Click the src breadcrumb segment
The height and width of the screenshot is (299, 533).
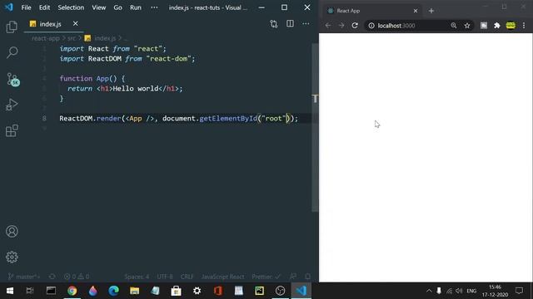pos(71,38)
